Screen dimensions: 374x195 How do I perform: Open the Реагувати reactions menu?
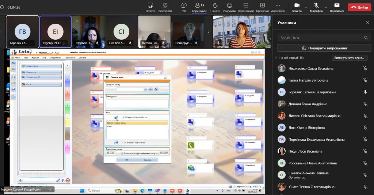coord(229,7)
